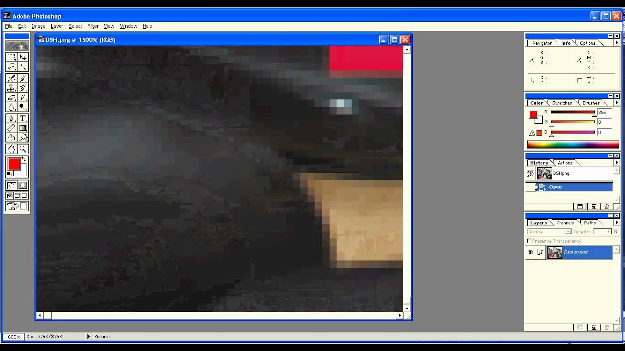Select the Eraser tool
The width and height of the screenshot is (625, 351).
(x=11, y=97)
